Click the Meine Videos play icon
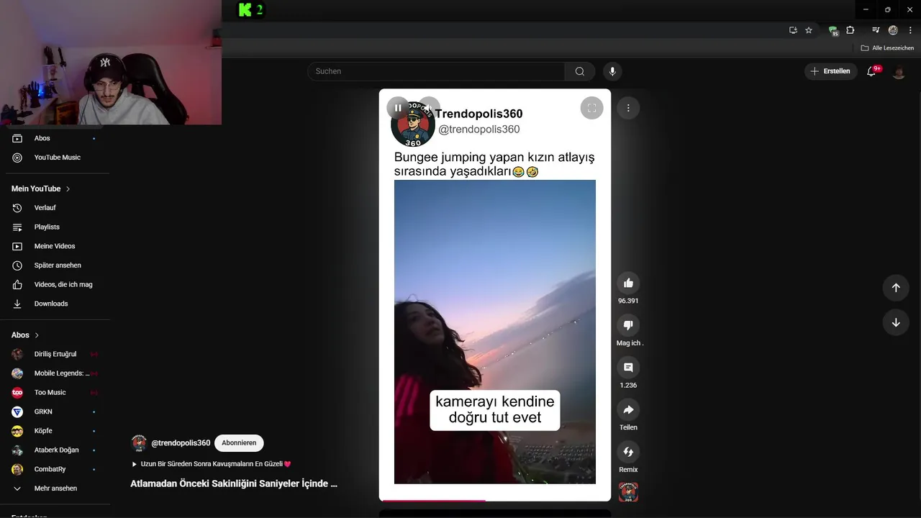Screen dimensions: 921x518 (x=18, y=246)
